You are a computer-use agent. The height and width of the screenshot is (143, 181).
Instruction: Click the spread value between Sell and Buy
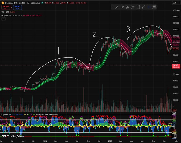coord(12,7)
